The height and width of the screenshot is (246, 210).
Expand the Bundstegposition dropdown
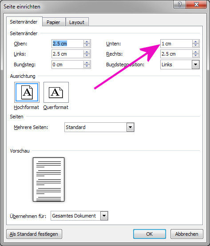[195, 65]
